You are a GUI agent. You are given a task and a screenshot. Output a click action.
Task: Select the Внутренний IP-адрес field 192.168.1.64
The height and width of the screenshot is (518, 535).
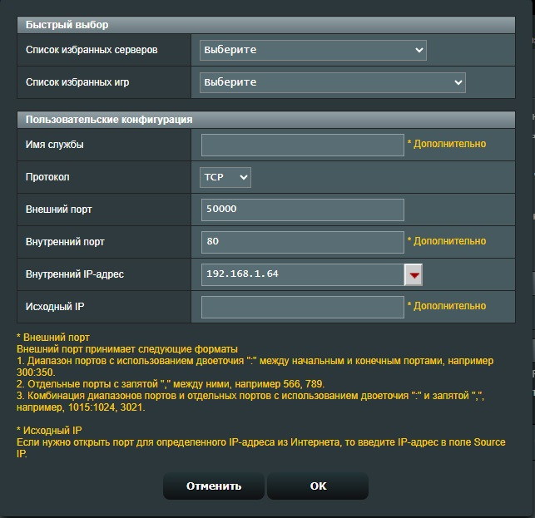pyautogui.click(x=301, y=274)
